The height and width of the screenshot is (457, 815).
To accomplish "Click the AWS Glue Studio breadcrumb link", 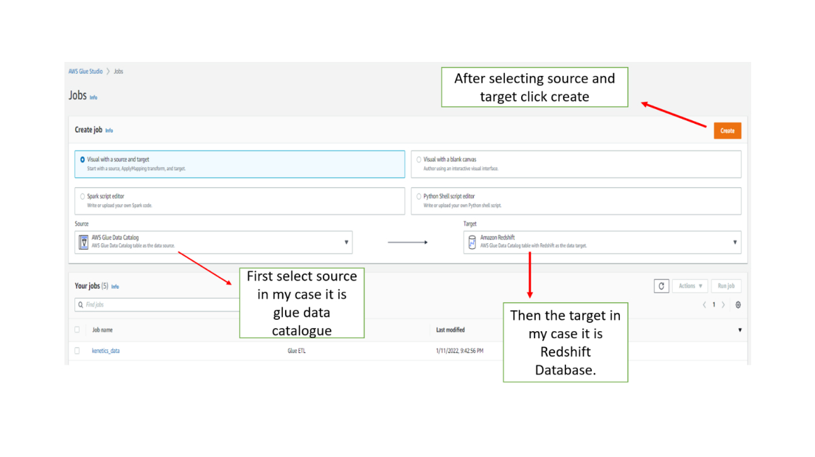I will 85,71.
